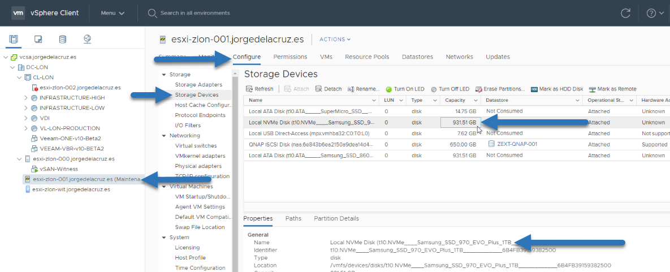Open the VMs and Templates inventory icon

tap(38, 40)
